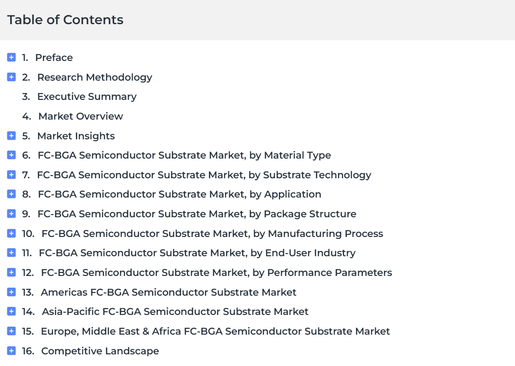Expand the Competitive Landscape section
Screen dimensions: 515x366
click(11, 351)
